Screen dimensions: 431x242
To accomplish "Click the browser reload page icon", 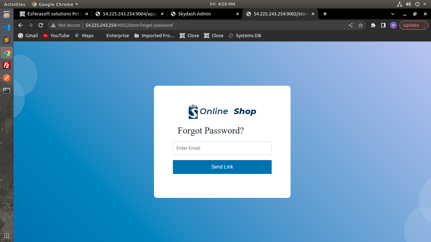I will tap(41, 25).
